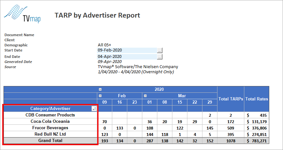Image resolution: width=283 pixels, height=150 pixels.
Task: Click the week 08 Mar column header
Action: pos(165,102)
